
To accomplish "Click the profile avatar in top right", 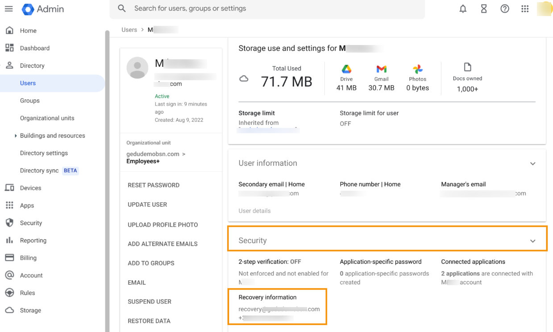I will [544, 8].
